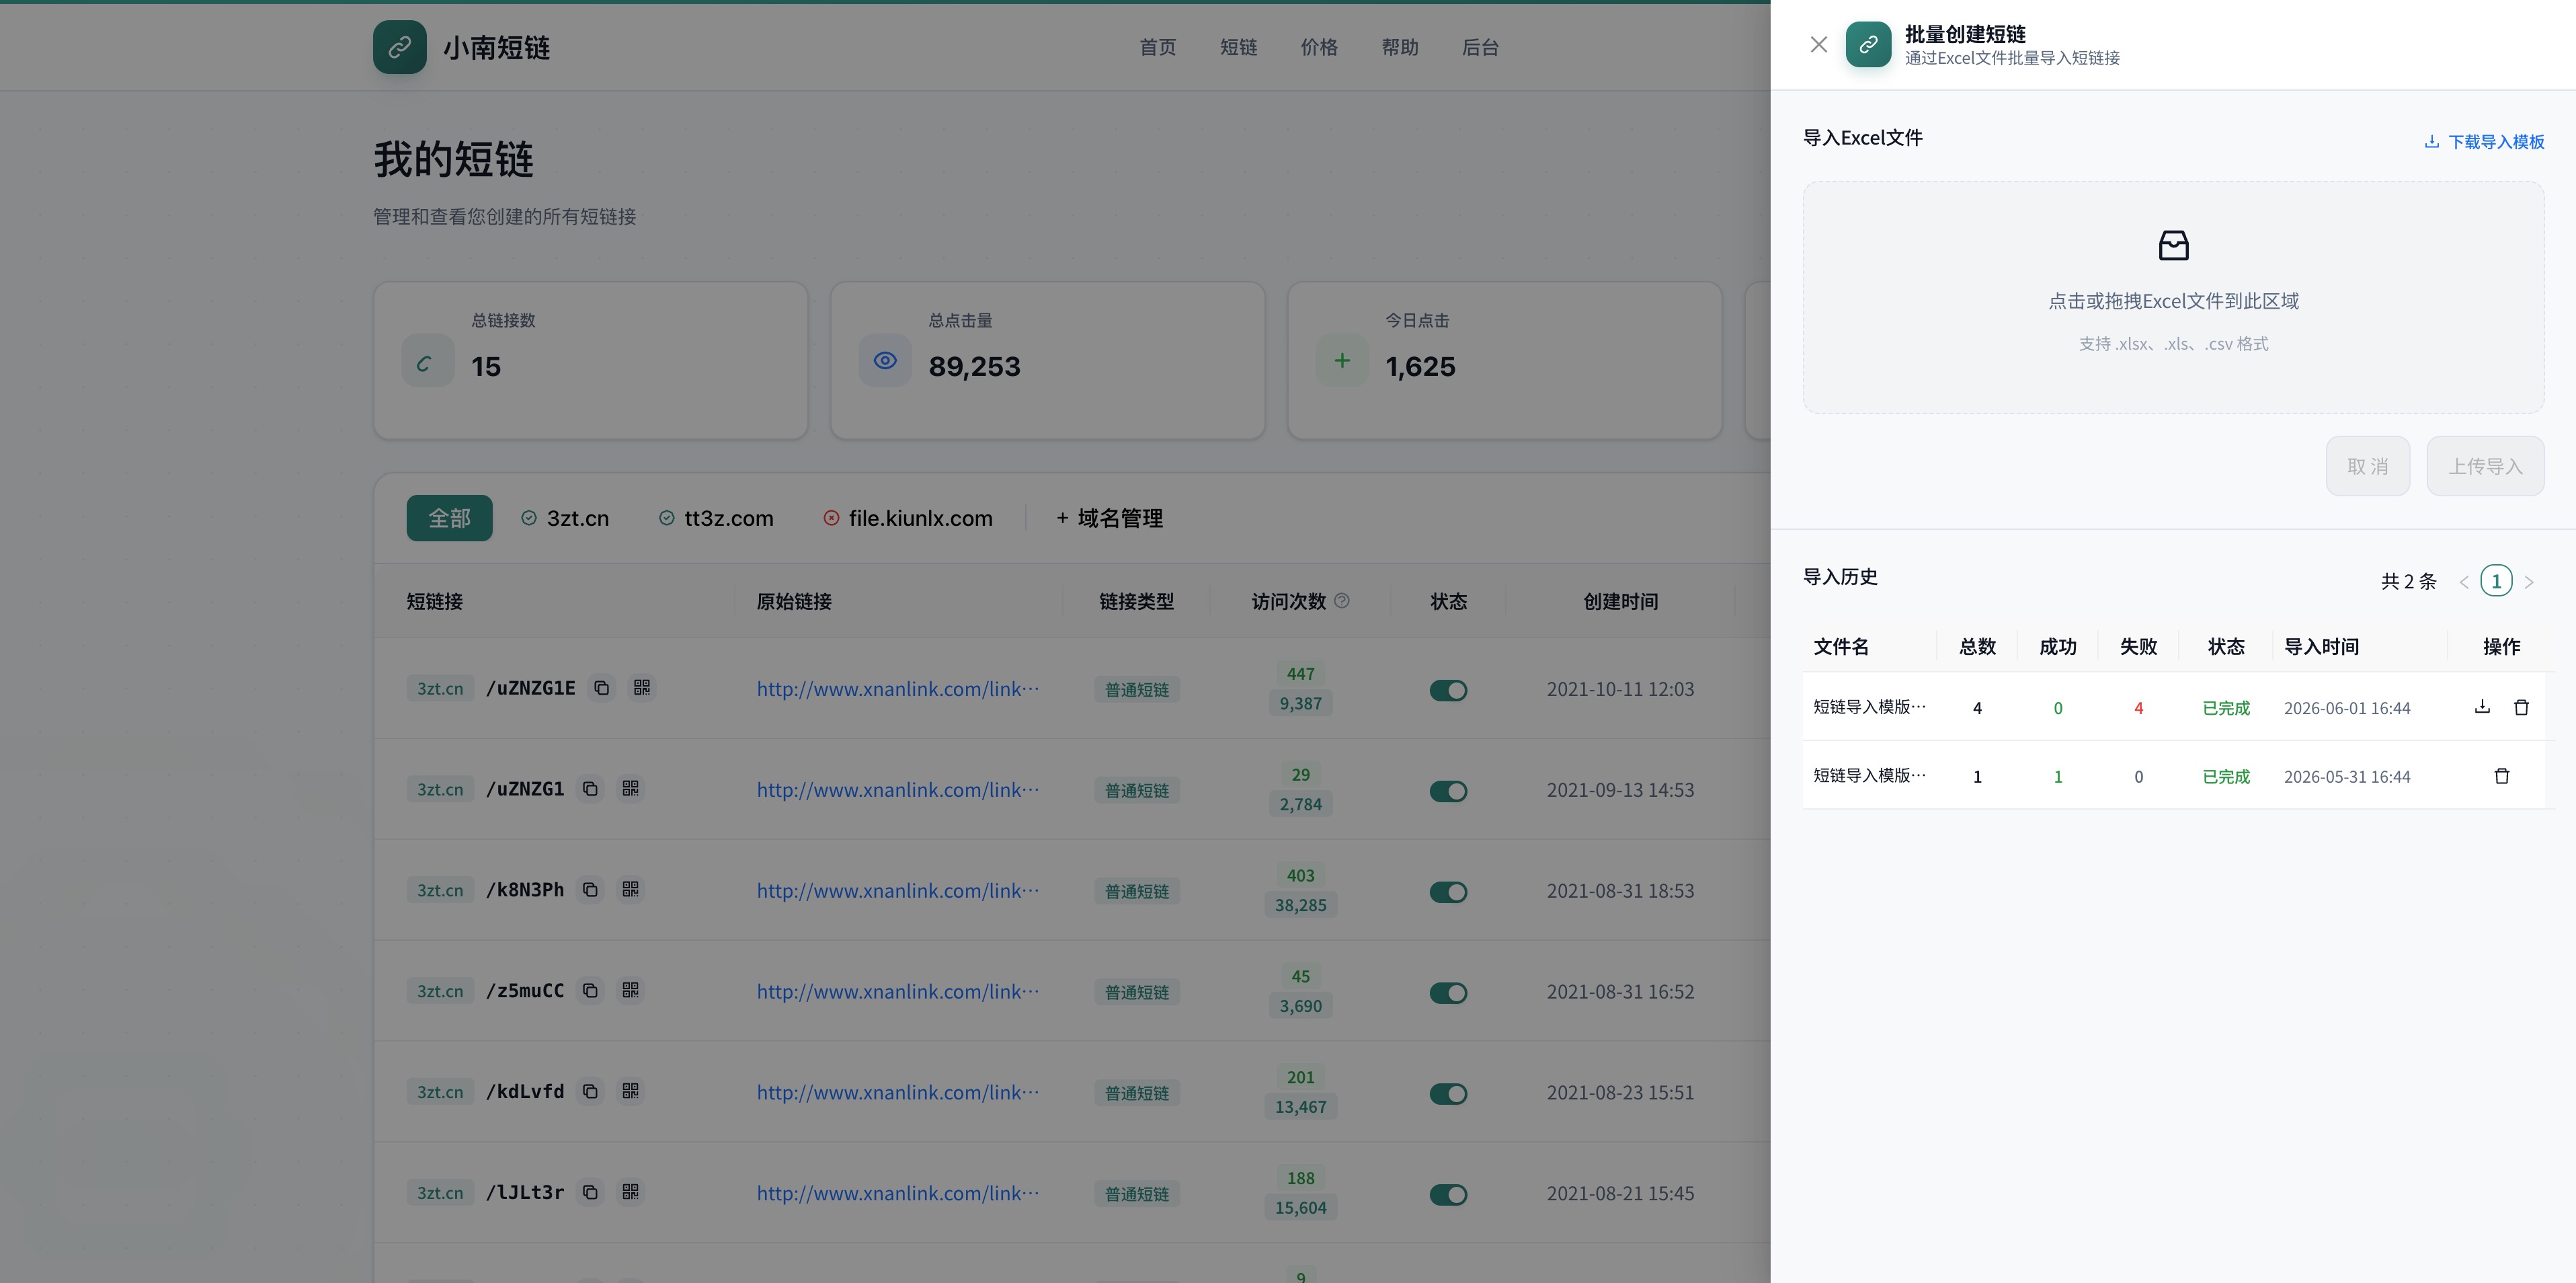2576x1283 pixels.
Task: Copy the /uZNZG1E short link
Action: 601,688
